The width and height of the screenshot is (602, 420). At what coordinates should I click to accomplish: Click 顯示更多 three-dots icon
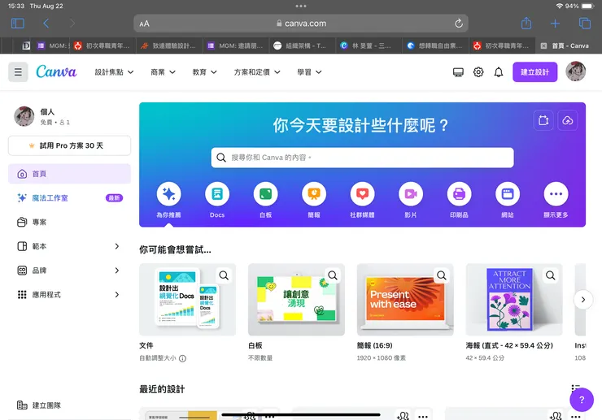556,194
